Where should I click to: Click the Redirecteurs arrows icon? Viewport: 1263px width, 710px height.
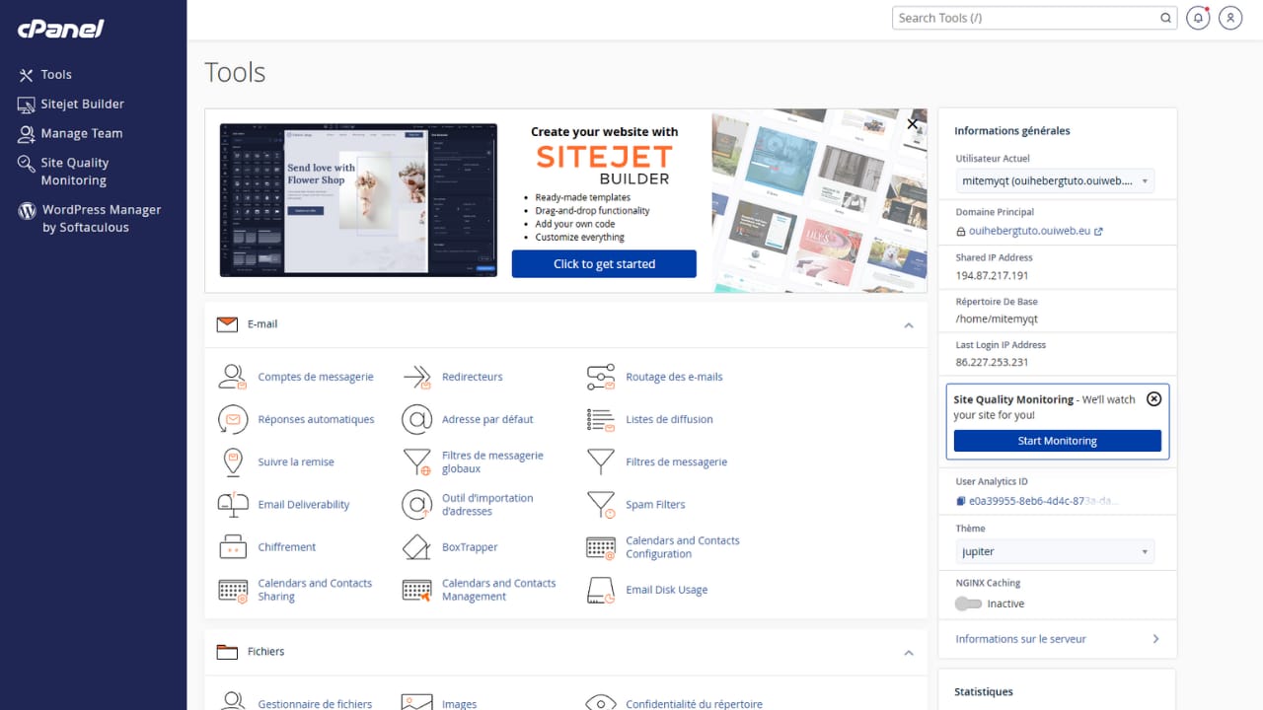(x=416, y=376)
